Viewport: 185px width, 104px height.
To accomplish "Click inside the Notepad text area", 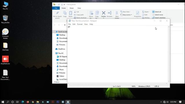I will point(118,54).
